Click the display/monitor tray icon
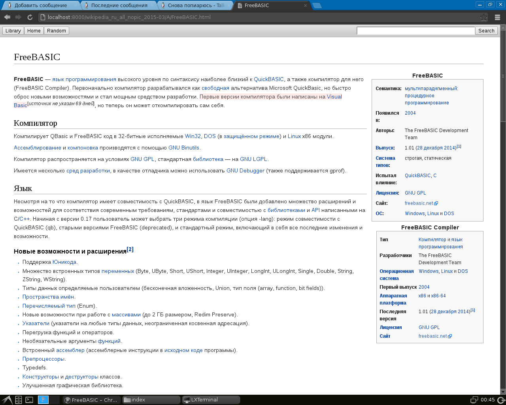The width and height of the screenshot is (506, 405). pos(474,400)
